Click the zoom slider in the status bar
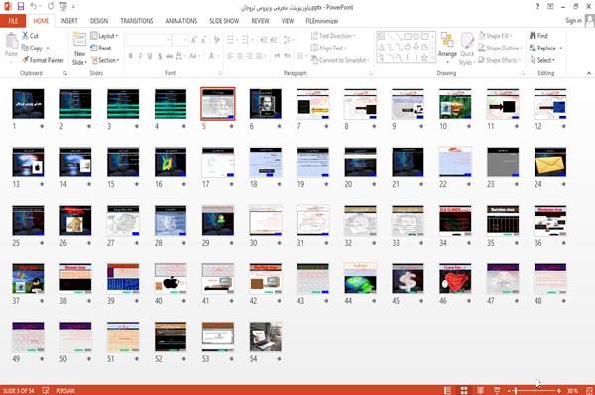Image resolution: width=595 pixels, height=395 pixels. 535,390
